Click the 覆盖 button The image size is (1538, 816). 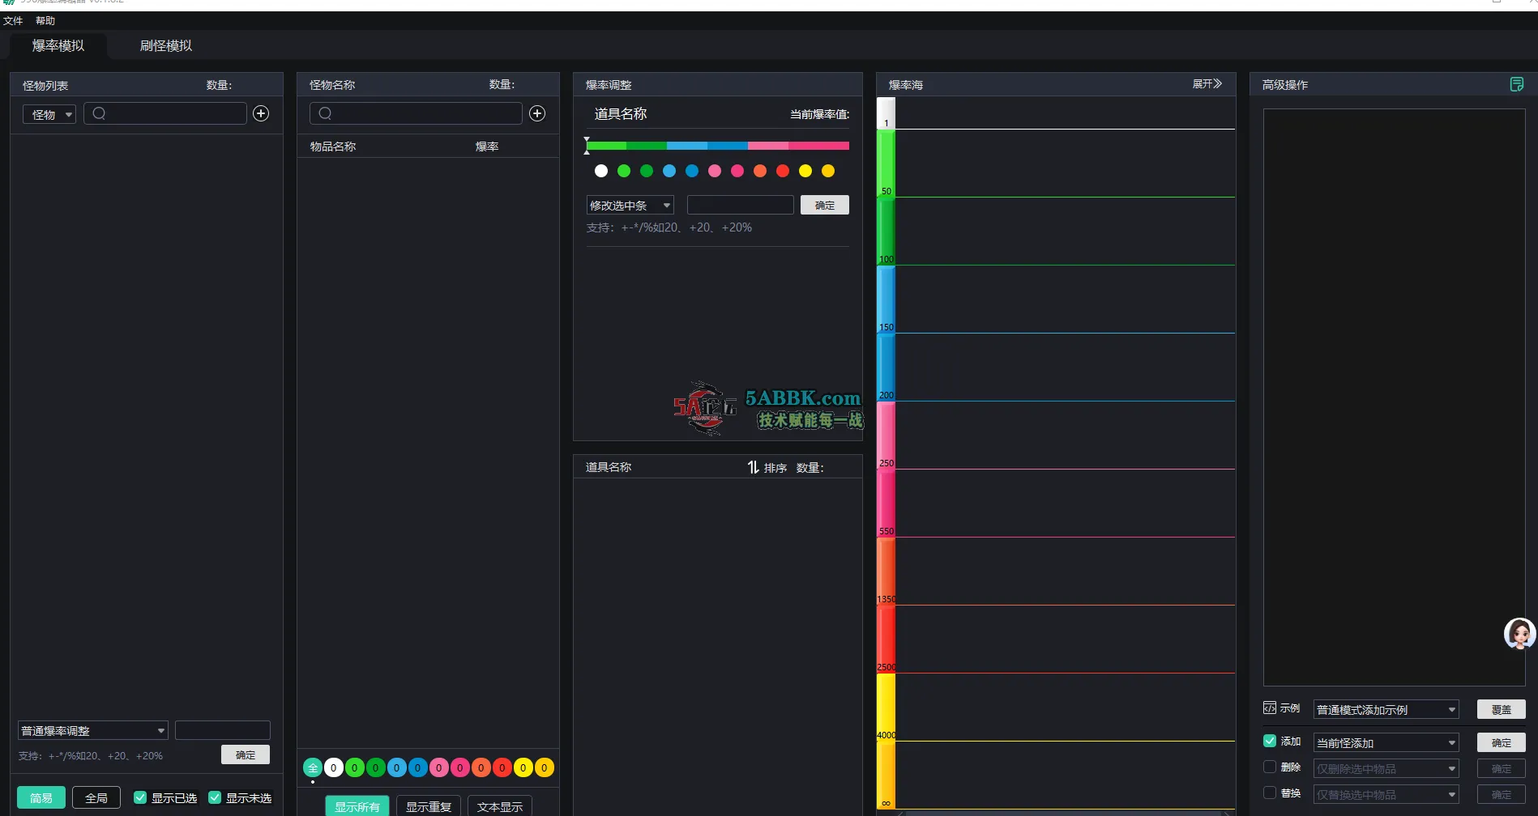point(1501,710)
